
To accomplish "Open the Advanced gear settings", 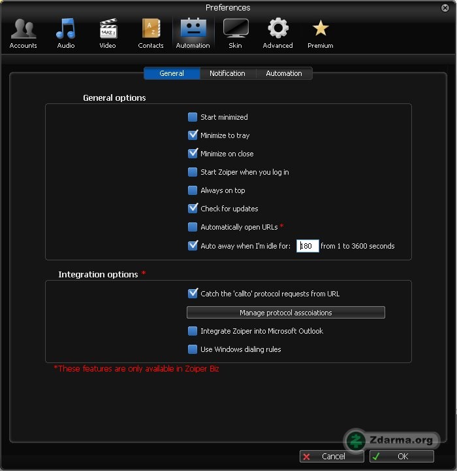I will [x=277, y=33].
